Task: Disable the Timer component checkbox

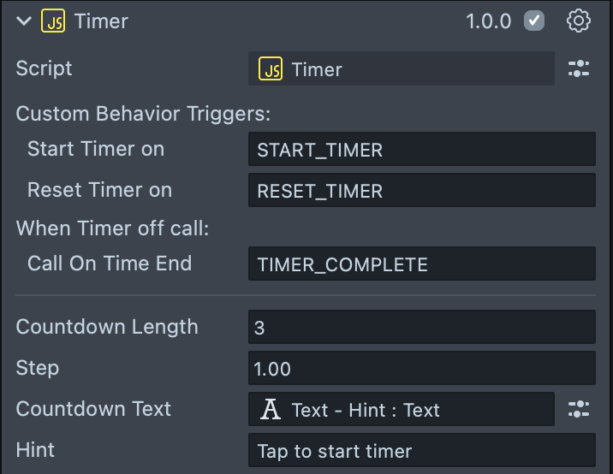Action: coord(534,21)
